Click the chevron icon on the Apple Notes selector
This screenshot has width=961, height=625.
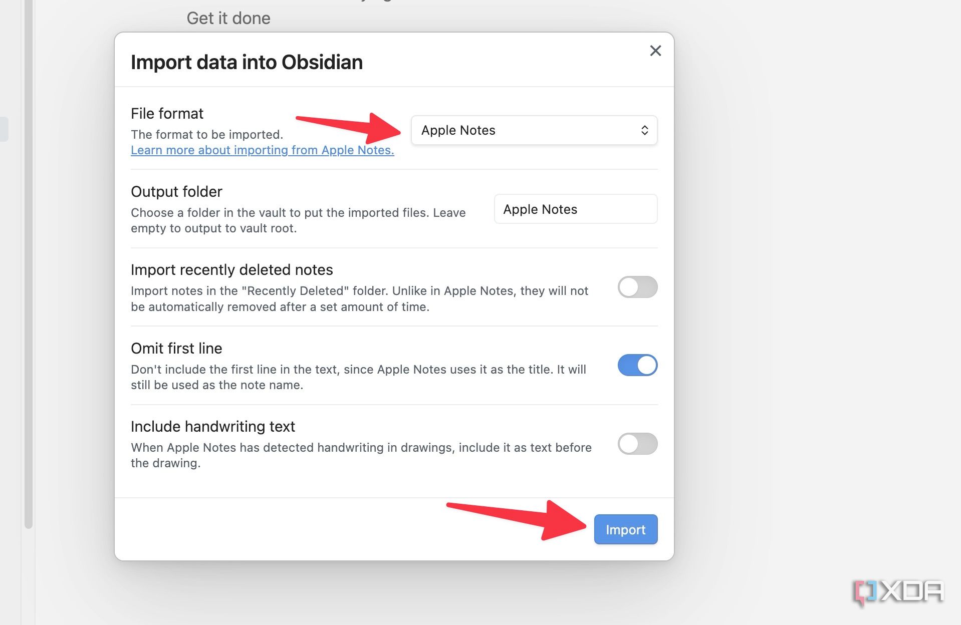click(646, 130)
